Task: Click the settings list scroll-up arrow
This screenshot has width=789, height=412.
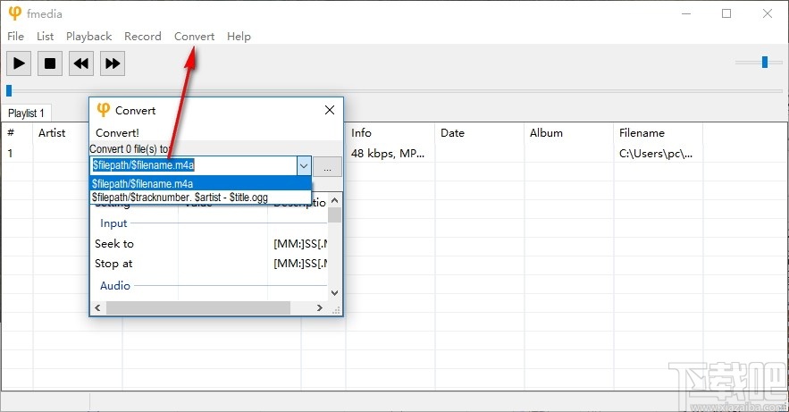Action: click(334, 200)
